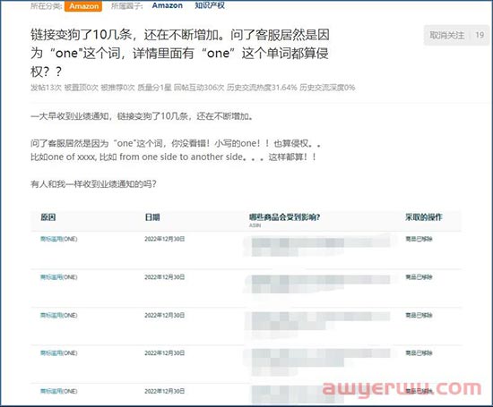Click the 回帖互动306次 stat text
Image resolution: width=493 pixels, height=407 pixels.
[199, 88]
